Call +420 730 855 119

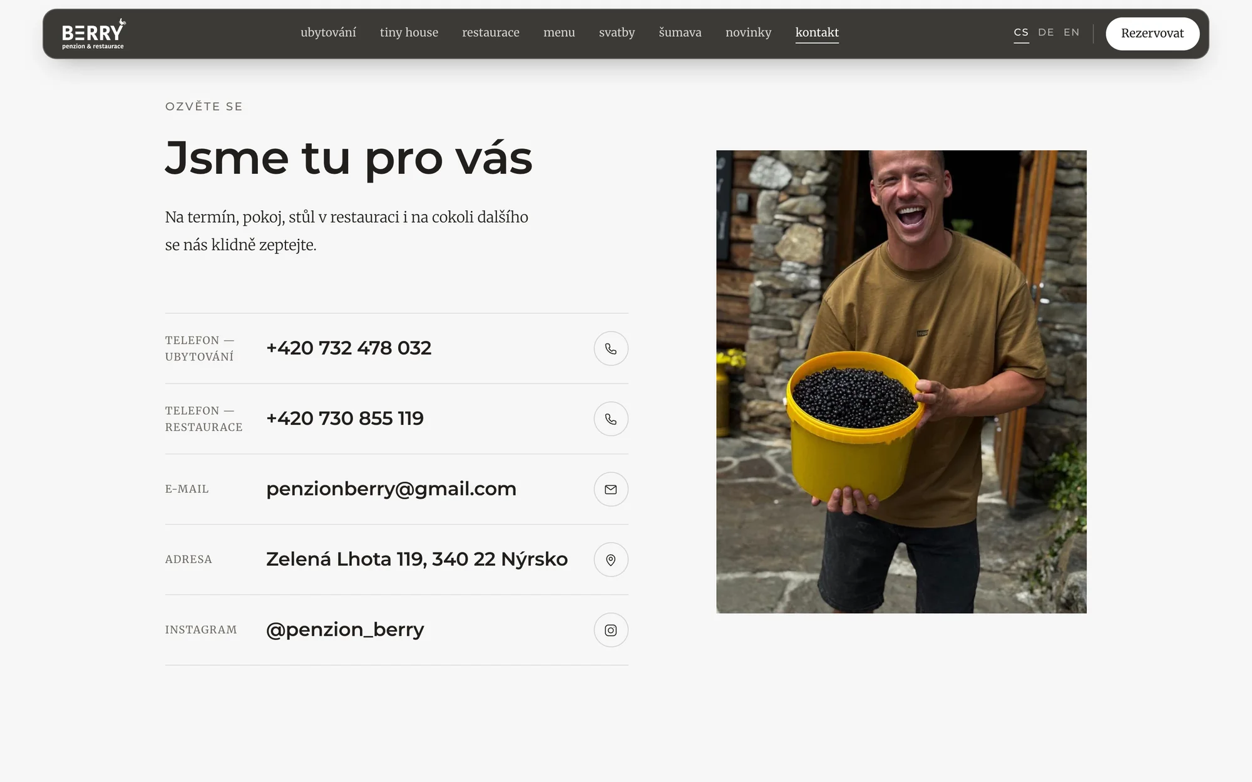pos(345,419)
